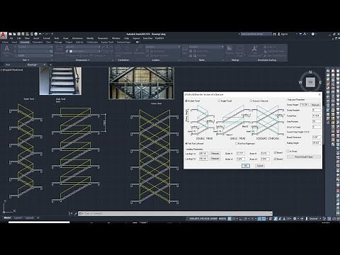The width and height of the screenshot is (340, 255).
Task: Click the Railing Height input field
Action: coord(317,143)
